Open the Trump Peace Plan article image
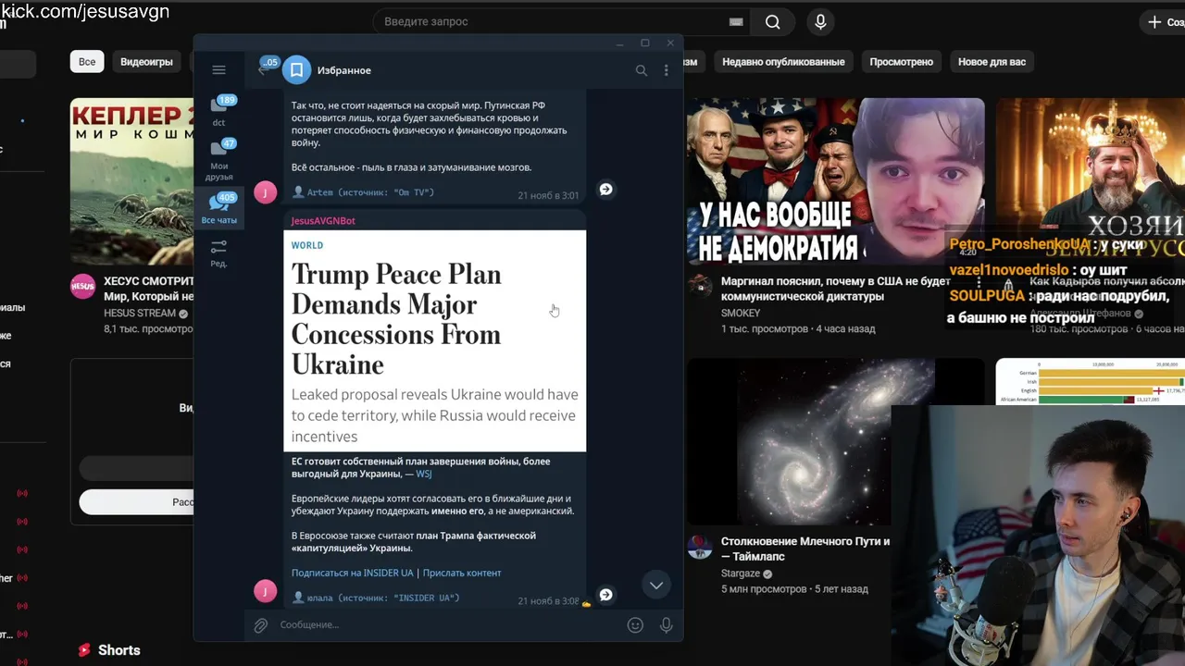 (434, 340)
